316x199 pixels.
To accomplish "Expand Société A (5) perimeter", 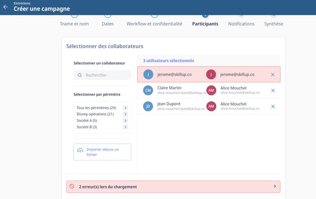I will (126, 120).
